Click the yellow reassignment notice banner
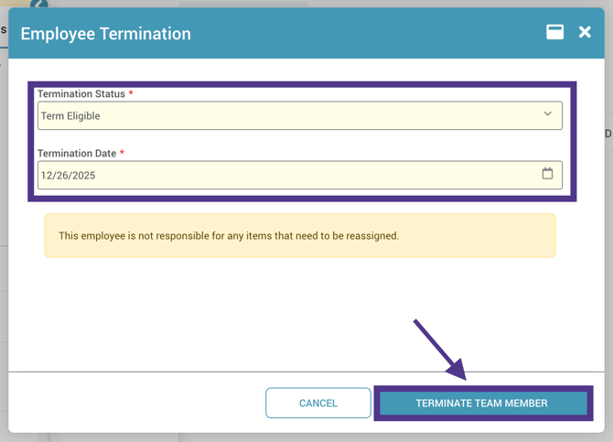613x442 pixels. 299,235
